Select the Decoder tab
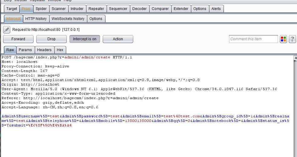 (139, 9)
